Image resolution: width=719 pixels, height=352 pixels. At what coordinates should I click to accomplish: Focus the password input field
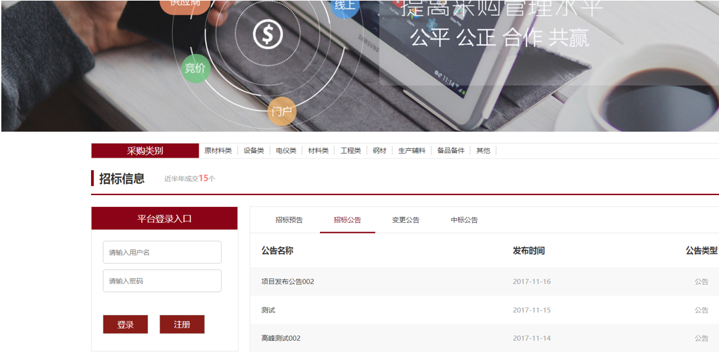click(162, 281)
